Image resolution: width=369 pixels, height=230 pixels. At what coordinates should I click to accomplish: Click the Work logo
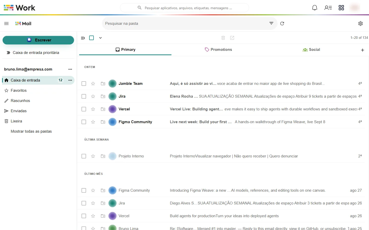(19, 8)
